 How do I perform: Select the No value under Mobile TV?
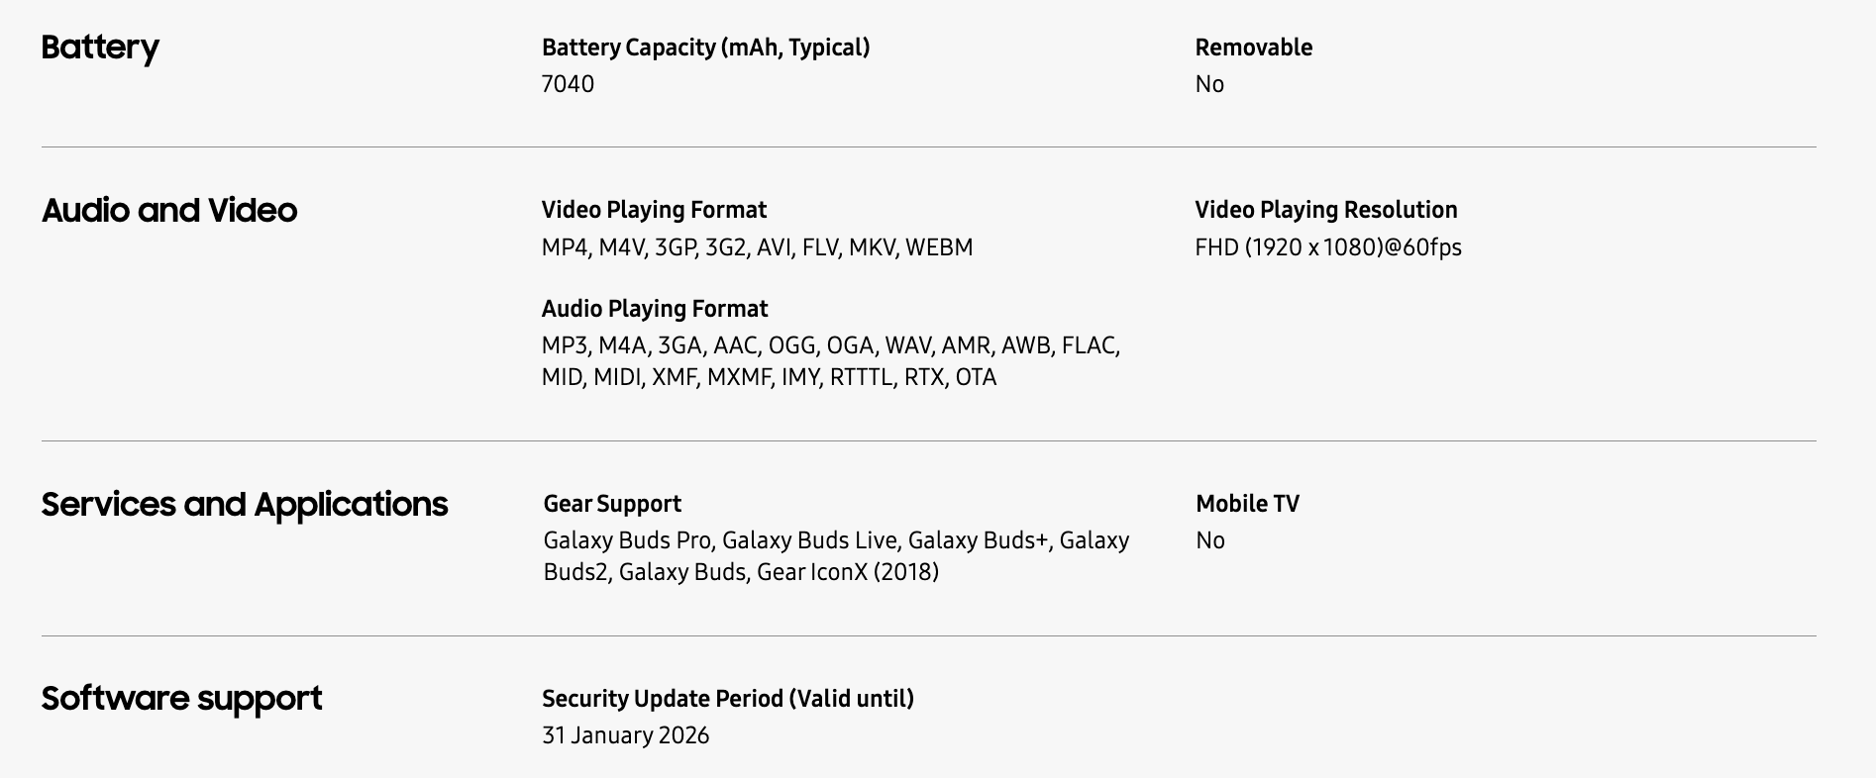point(1210,540)
